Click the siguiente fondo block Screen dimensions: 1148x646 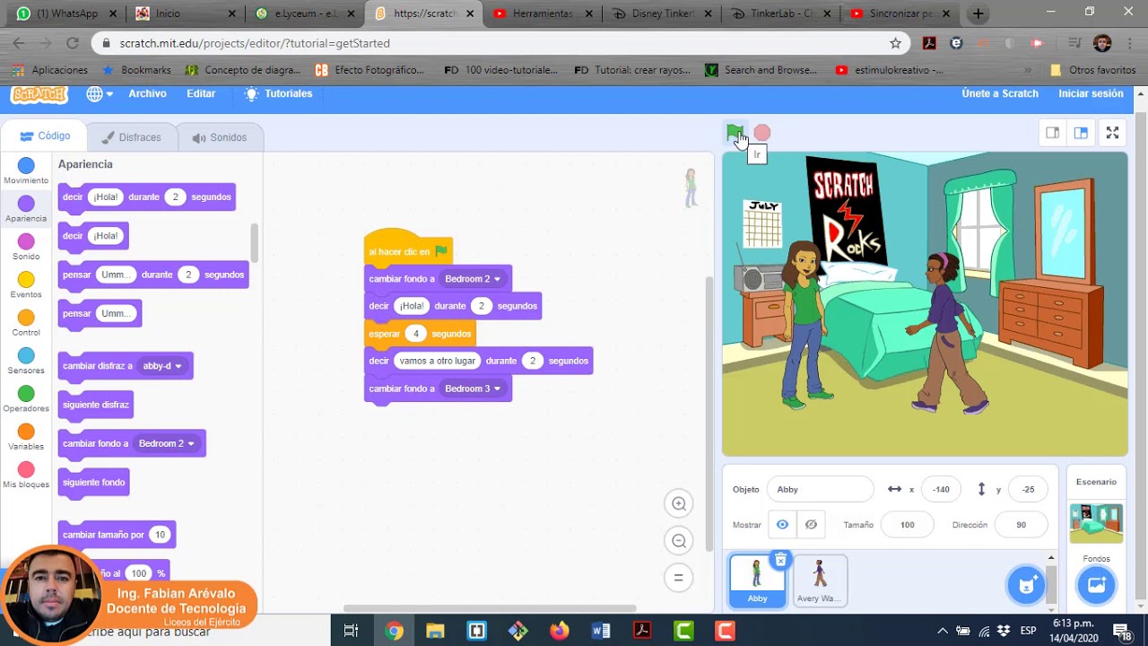[x=94, y=482]
